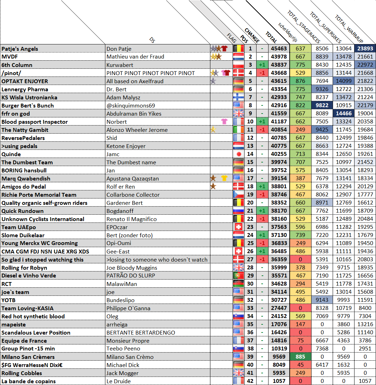Viewport: 376px width, 385px height.
Task: Select the team name Slome Duikelaar
Action: (23, 235)
